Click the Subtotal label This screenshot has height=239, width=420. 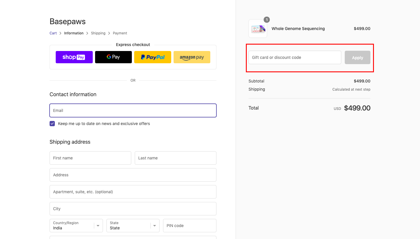tap(256, 81)
